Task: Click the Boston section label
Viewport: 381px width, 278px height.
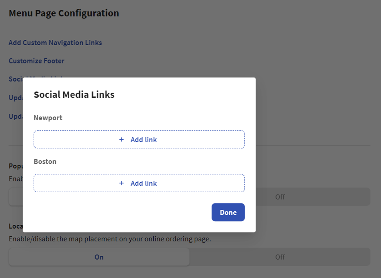Action: [44, 161]
